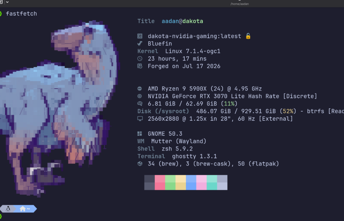Click the pink-red color swatch
This screenshot has height=221, width=344.
click(x=160, y=182)
